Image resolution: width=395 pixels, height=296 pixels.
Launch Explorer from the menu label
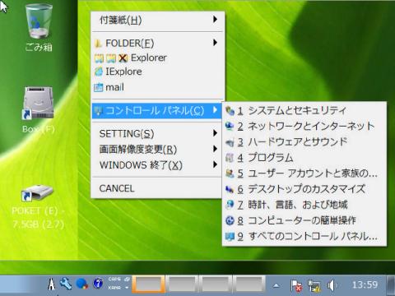pos(149,58)
